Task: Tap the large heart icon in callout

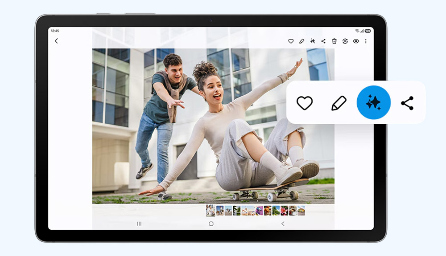Action: click(x=305, y=103)
